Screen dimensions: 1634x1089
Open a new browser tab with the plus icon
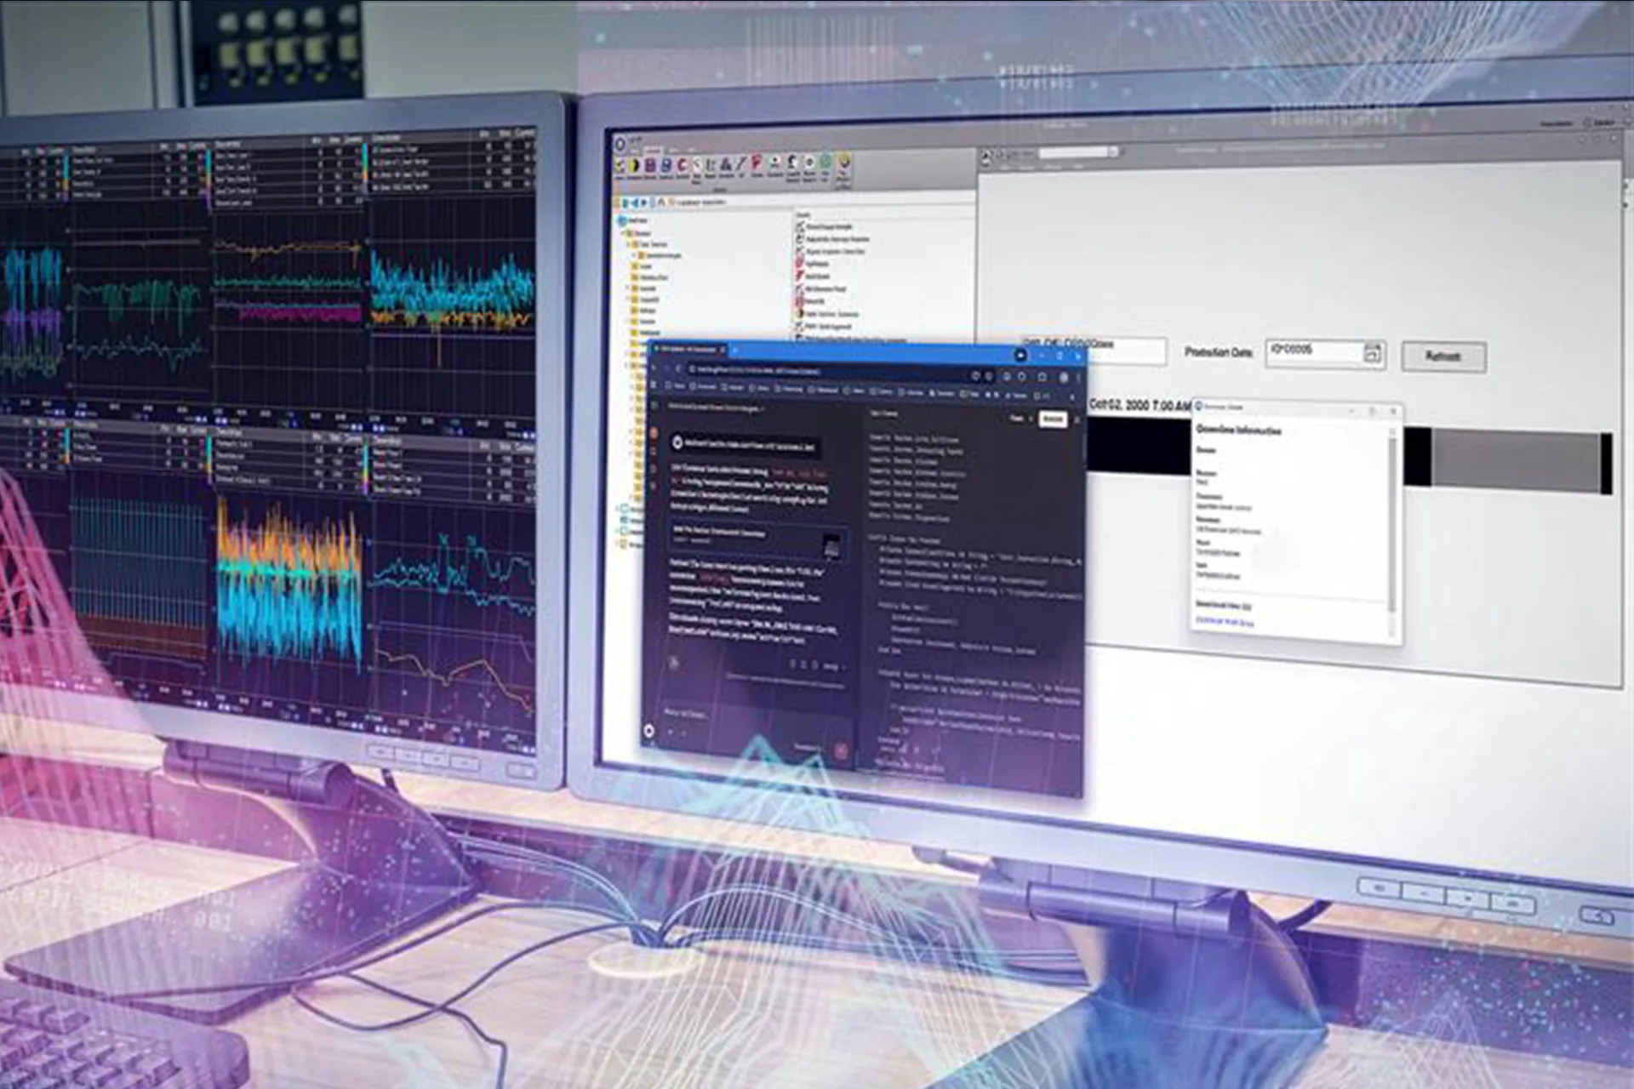[734, 350]
